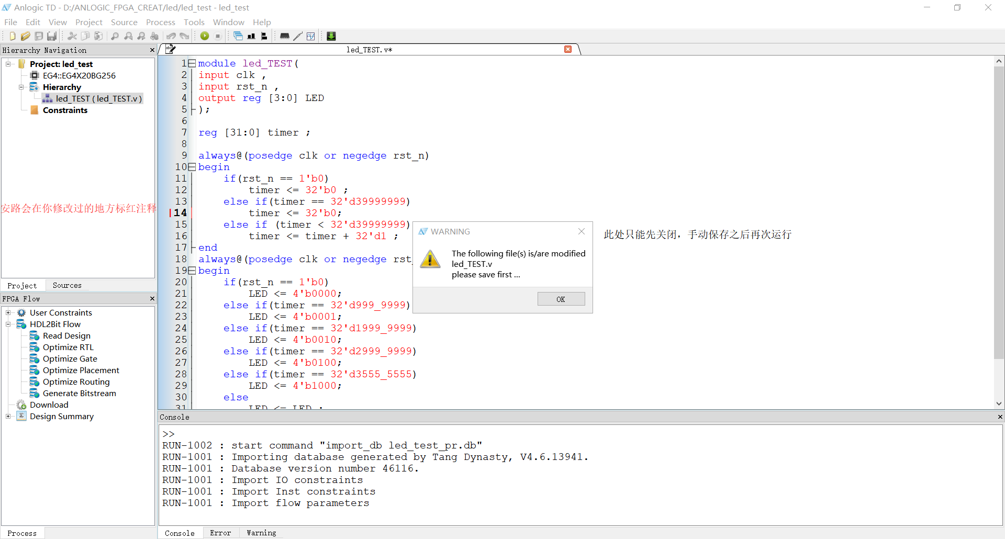Click the green download bitstream icon
This screenshot has width=1005, height=539.
(331, 36)
